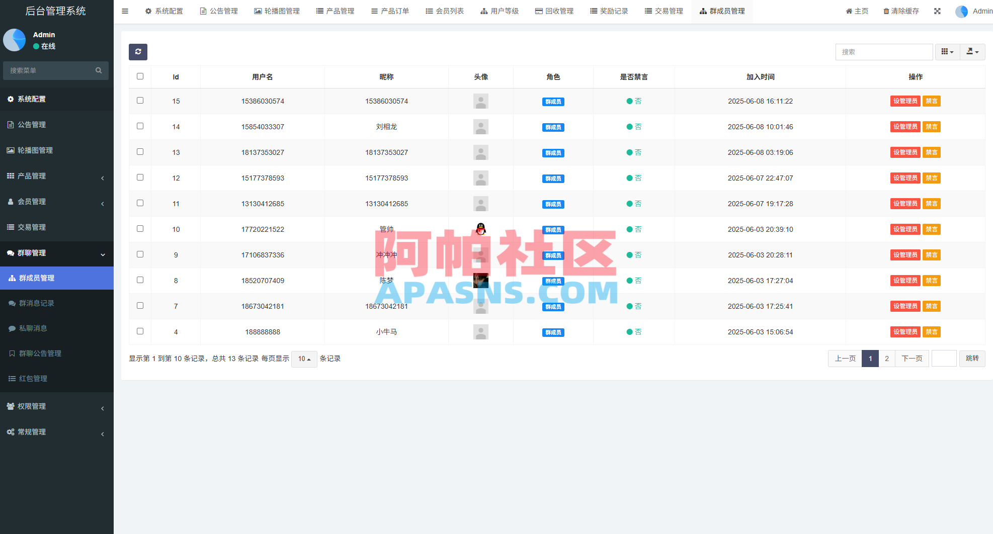Open 轮播图管理 from the top navigation
Image resolution: width=993 pixels, height=534 pixels.
pyautogui.click(x=277, y=11)
